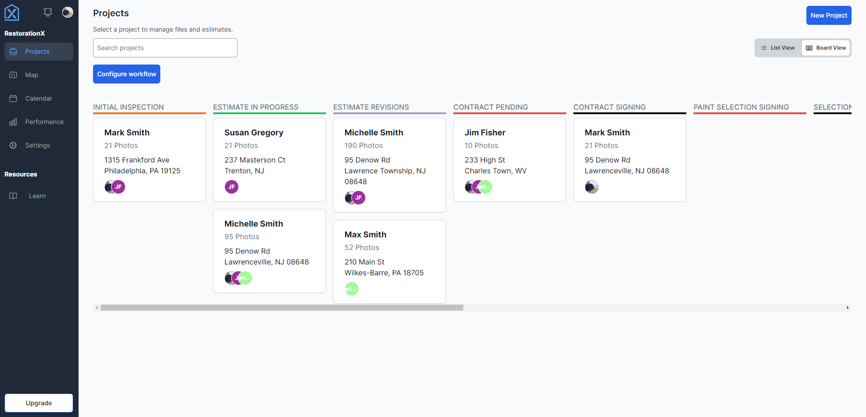The height and width of the screenshot is (417, 866).
Task: Click the JF avatar on Susan Gregory card
Action: tap(232, 187)
